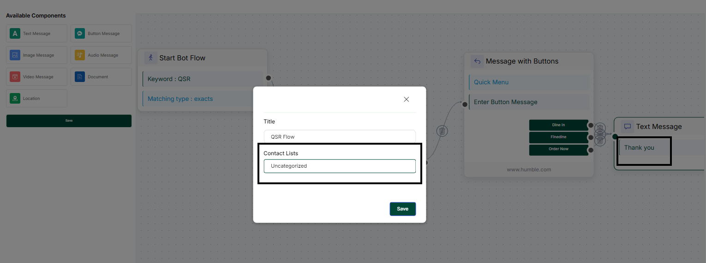Viewport: 706px width, 263px height.
Task: Click the Quick Menu header field
Action: click(529, 82)
